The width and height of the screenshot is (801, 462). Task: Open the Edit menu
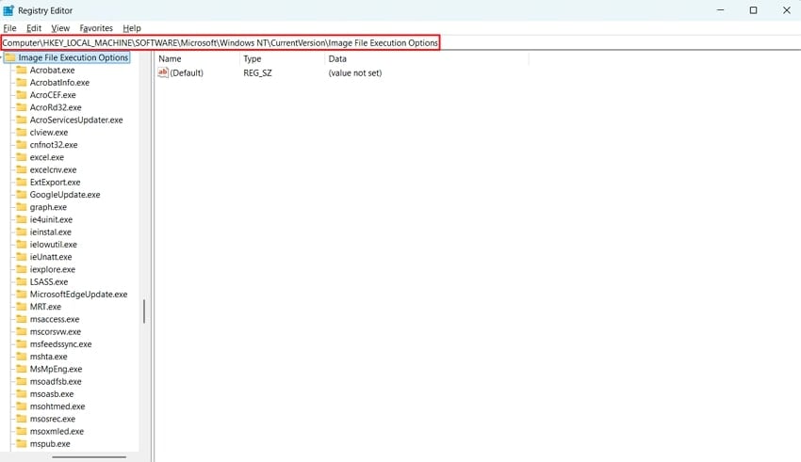(x=34, y=28)
